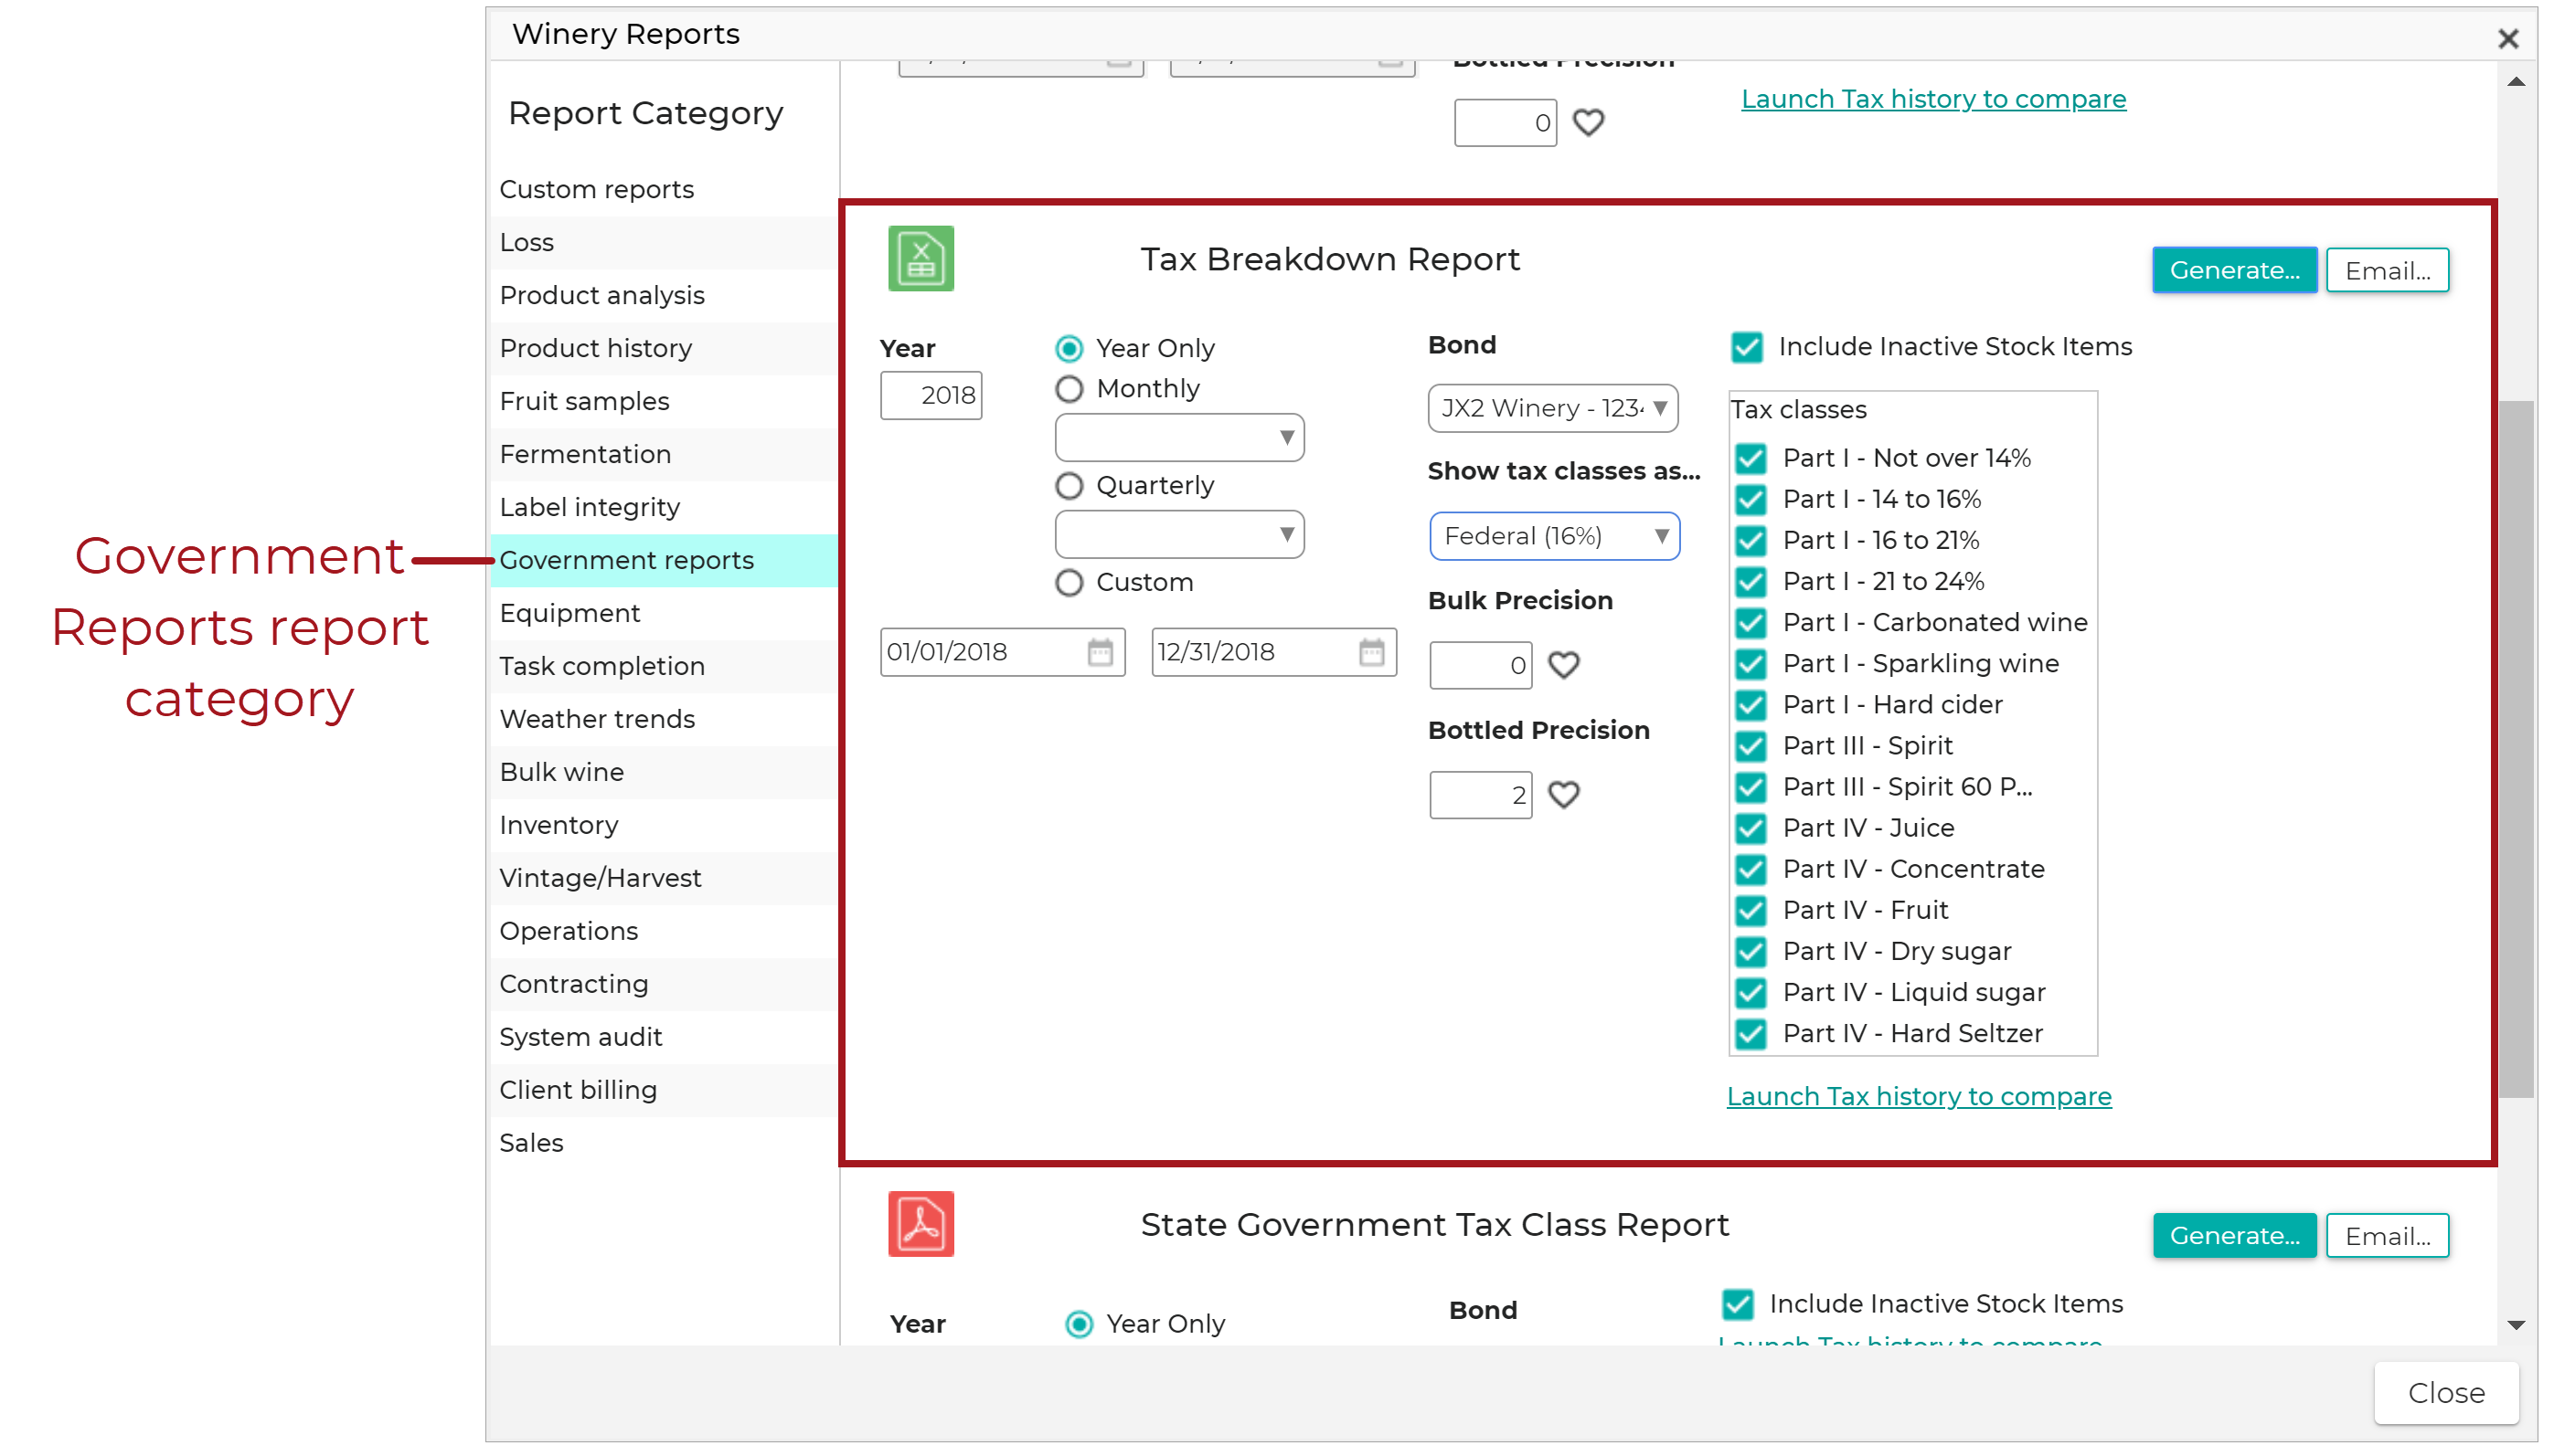Uncheck Part I - Sparkling wine tax class
This screenshot has height=1456, width=2554.
(1751, 664)
